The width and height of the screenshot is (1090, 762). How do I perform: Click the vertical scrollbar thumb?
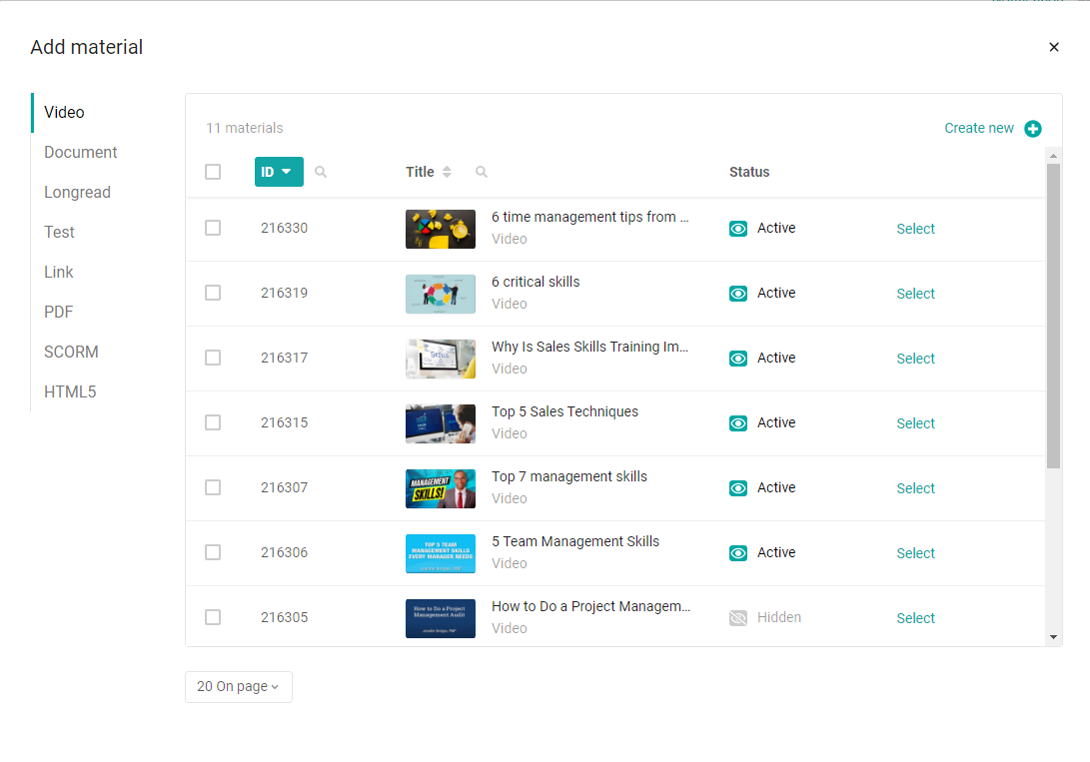(1053, 316)
